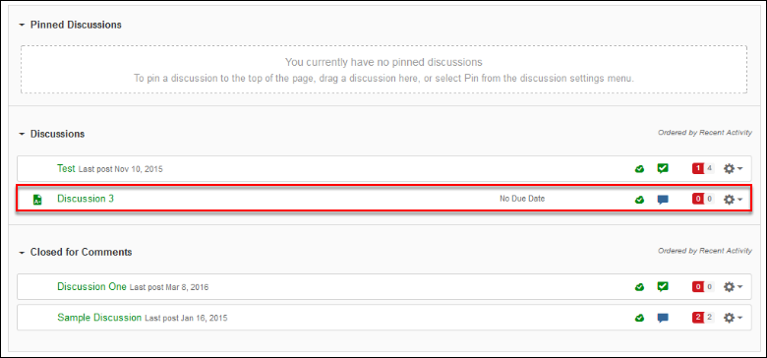Open the Discussion 3 link
The image size is (767, 358).
[x=86, y=199]
